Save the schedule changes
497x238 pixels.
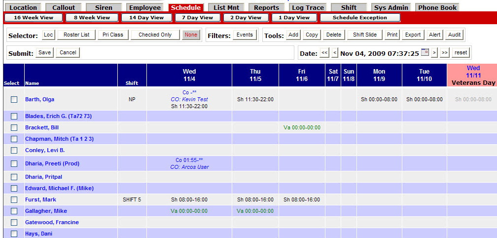coord(45,53)
